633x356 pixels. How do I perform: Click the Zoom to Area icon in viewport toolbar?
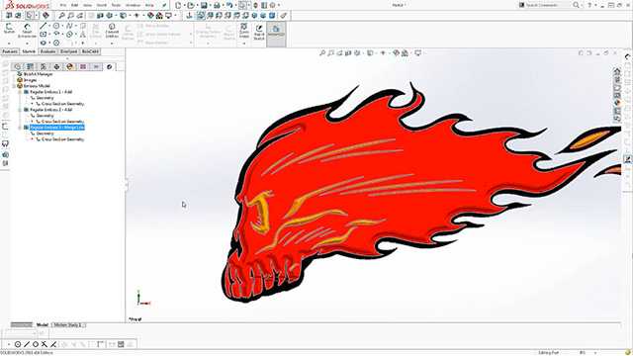click(331, 52)
